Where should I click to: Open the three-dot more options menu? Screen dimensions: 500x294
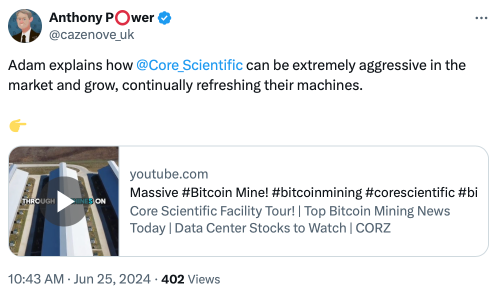click(x=481, y=18)
